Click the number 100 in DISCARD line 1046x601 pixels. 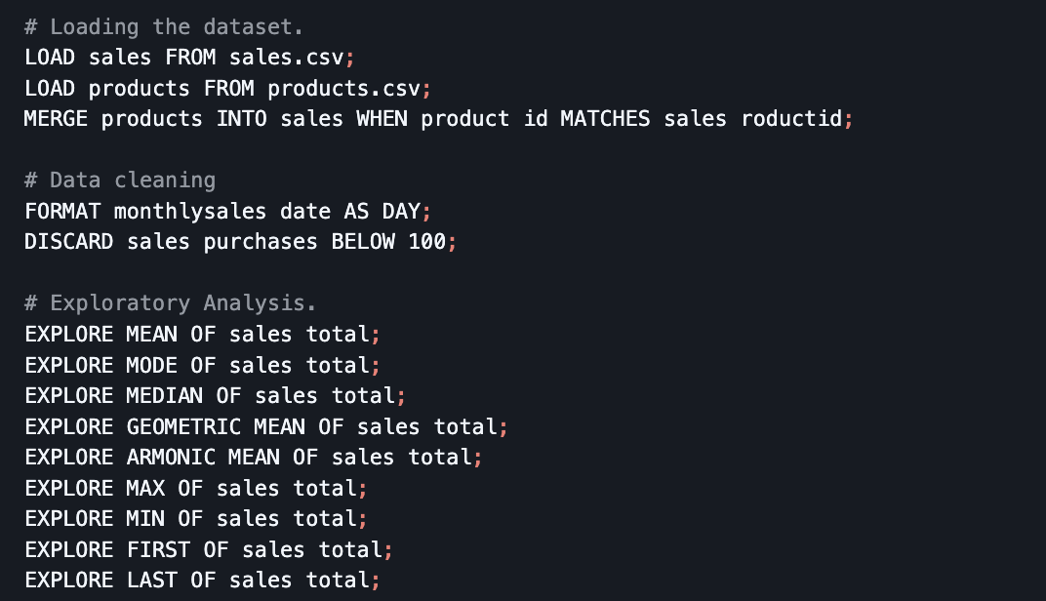pyautogui.click(x=426, y=242)
